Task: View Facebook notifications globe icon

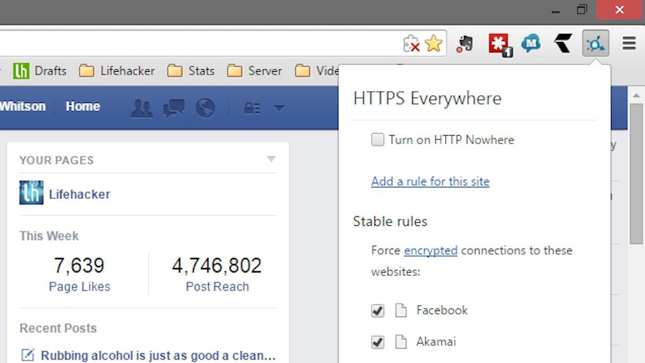Action: 205,108
